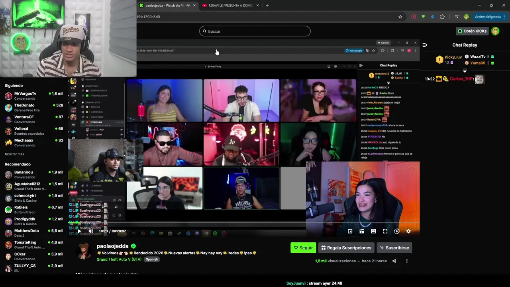The width and height of the screenshot is (510, 287).
Task: Expand Mostrar más in Siguiendo list
Action: pyautogui.click(x=14, y=154)
